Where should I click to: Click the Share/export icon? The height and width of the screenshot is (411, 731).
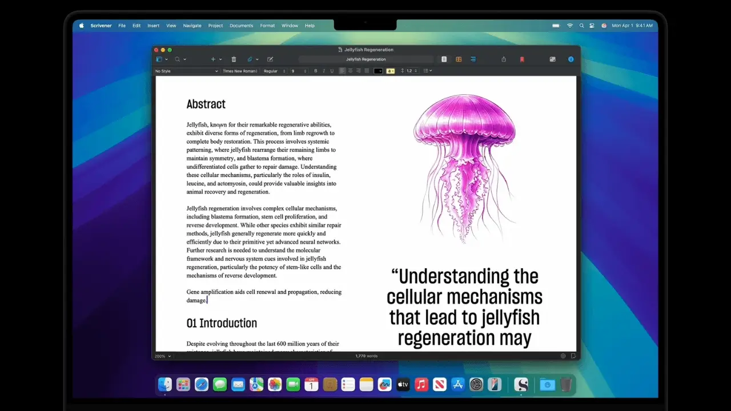tap(504, 59)
